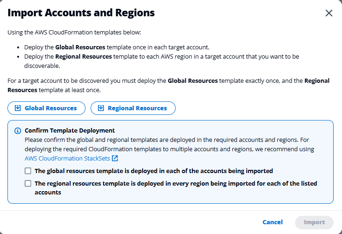Download the Regional Resources template
Viewport: 342px width, 234px height.
pos(133,108)
